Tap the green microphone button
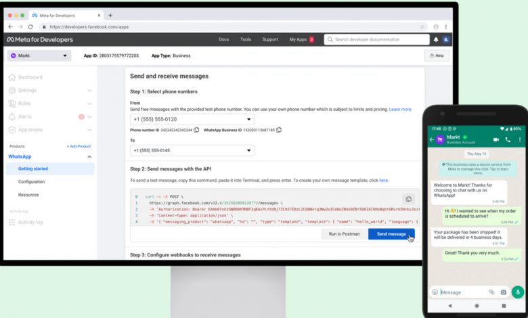This screenshot has width=528, height=318. pos(518,292)
